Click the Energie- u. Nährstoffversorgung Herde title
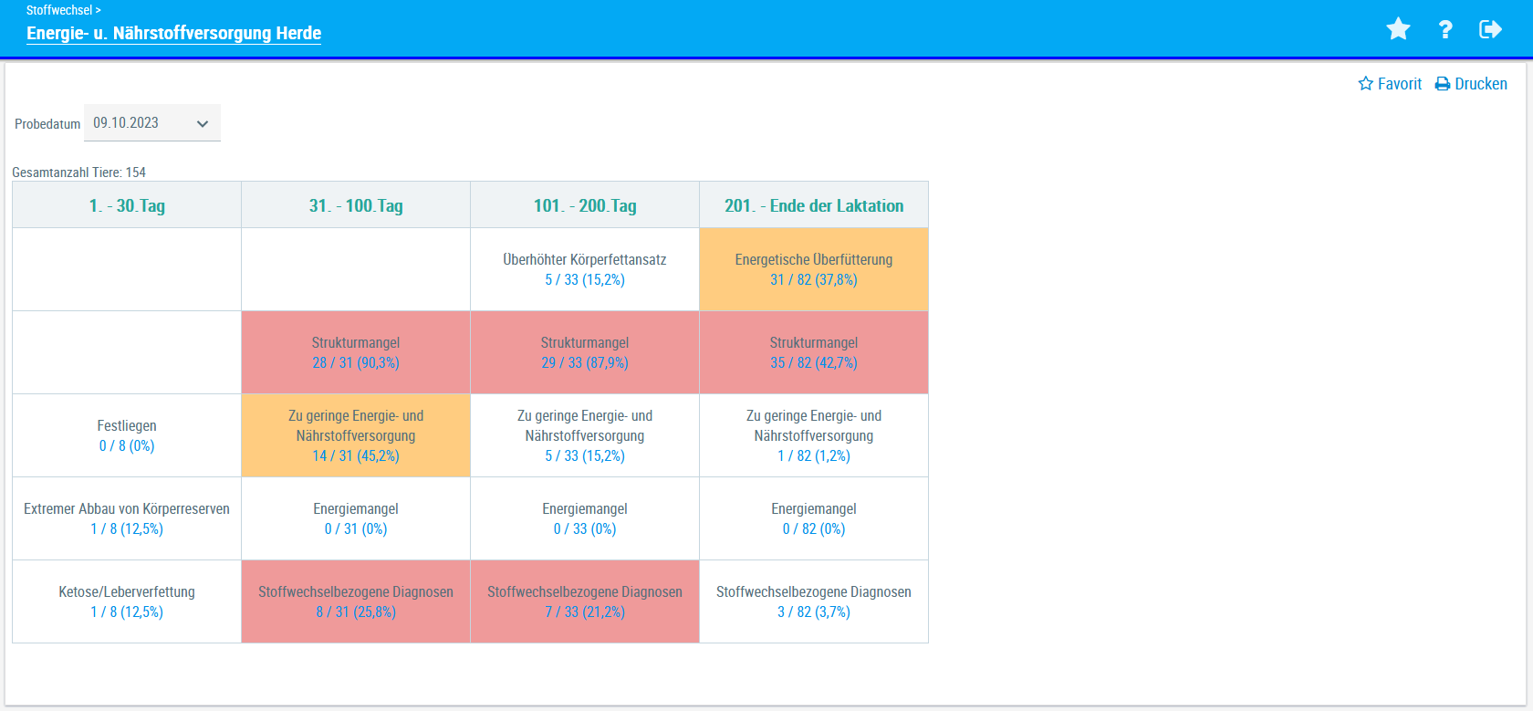 pyautogui.click(x=173, y=33)
